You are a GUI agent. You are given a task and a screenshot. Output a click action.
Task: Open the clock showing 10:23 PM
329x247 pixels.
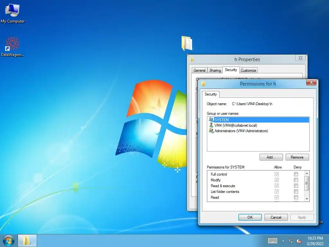click(x=315, y=241)
